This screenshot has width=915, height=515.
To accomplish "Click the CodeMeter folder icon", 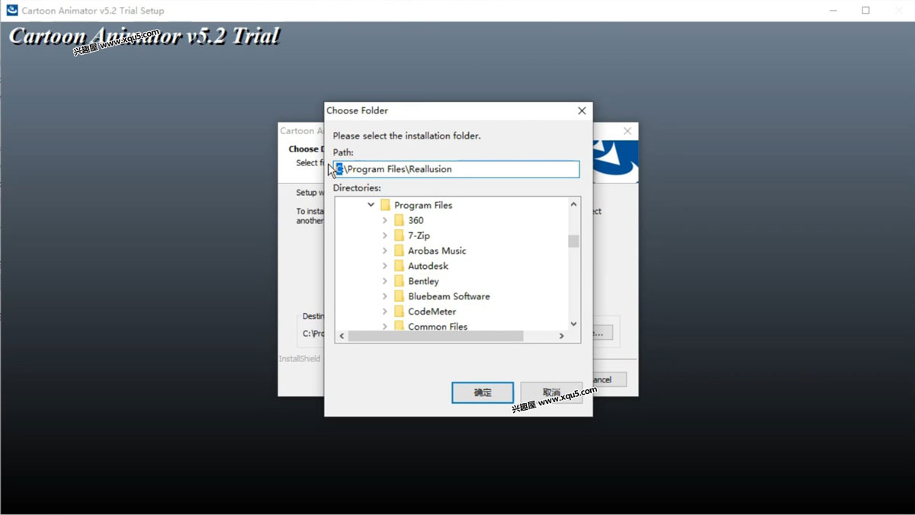I will coord(399,312).
